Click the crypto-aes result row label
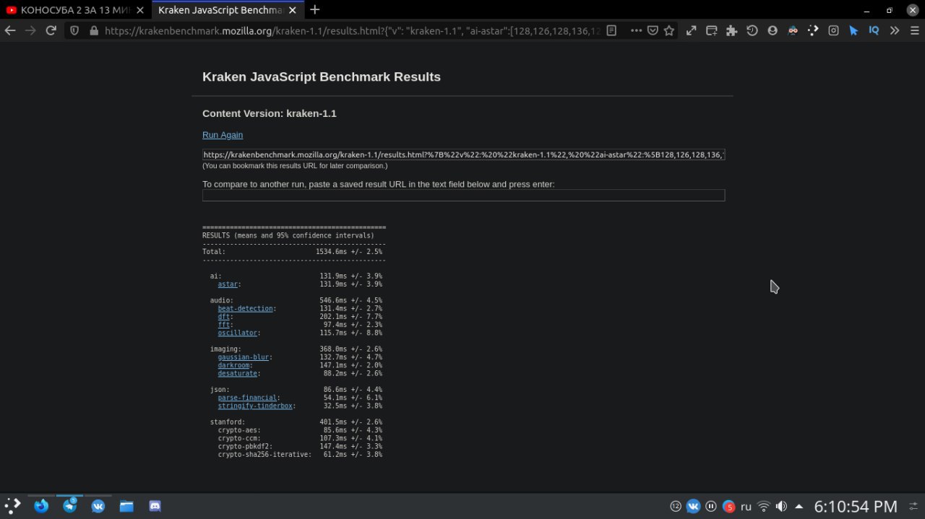The width and height of the screenshot is (925, 519). click(x=239, y=430)
